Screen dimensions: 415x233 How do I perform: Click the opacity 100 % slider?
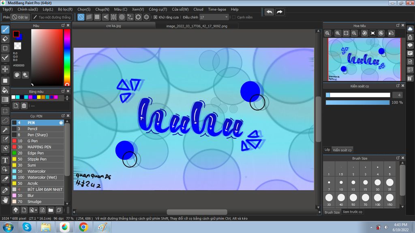[x=358, y=102]
